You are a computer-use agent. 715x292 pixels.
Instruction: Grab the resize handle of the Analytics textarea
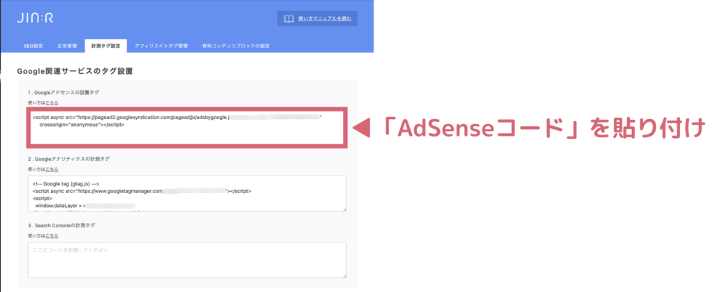coord(344,208)
